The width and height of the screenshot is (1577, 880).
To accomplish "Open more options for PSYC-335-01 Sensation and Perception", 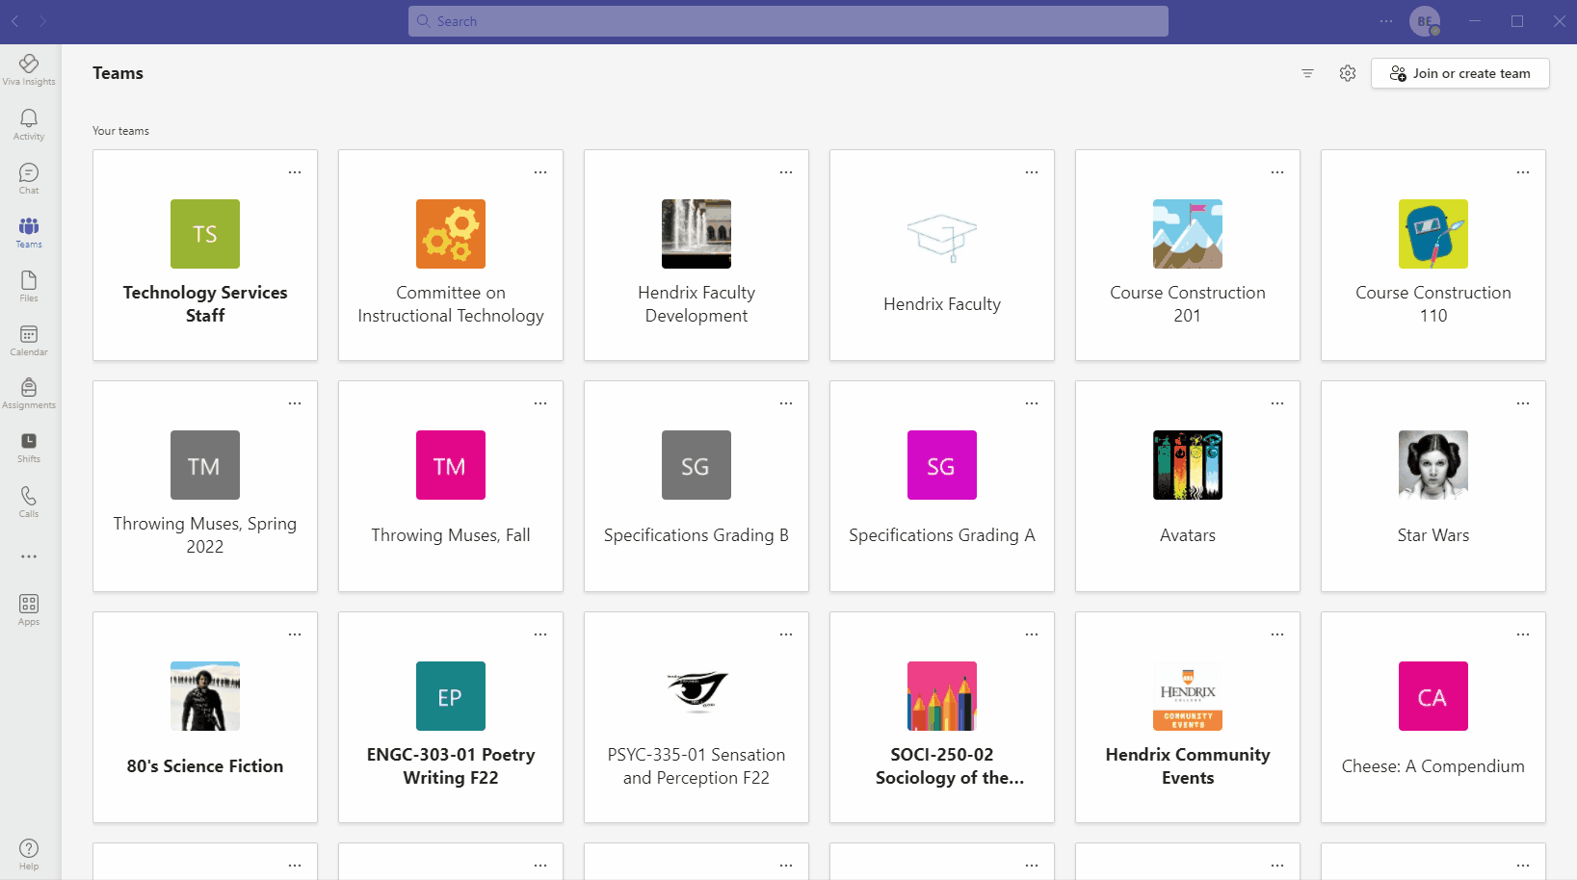I will pos(786,634).
